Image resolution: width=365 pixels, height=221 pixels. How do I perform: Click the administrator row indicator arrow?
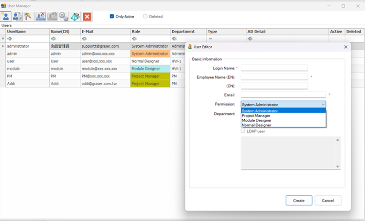click(x=3, y=46)
